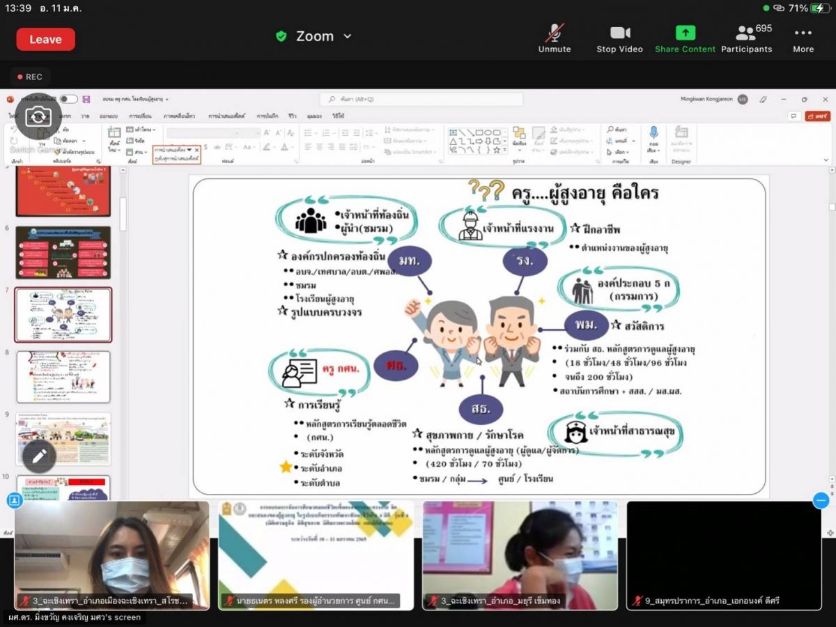Image resolution: width=836 pixels, height=627 pixels.
Task: Click the PowerPoint search box
Action: [x=421, y=99]
